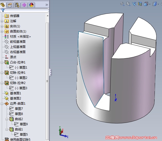Click the Previous View icon
162x141 pixels.
coord(134,4)
